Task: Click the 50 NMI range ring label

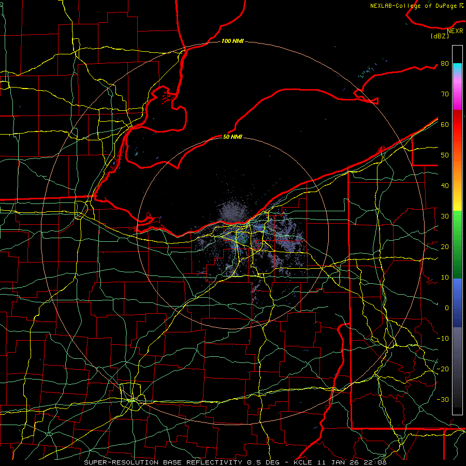Action: pyautogui.click(x=232, y=137)
